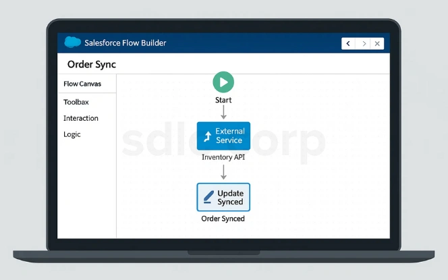Select the Update Synced node

click(223, 197)
